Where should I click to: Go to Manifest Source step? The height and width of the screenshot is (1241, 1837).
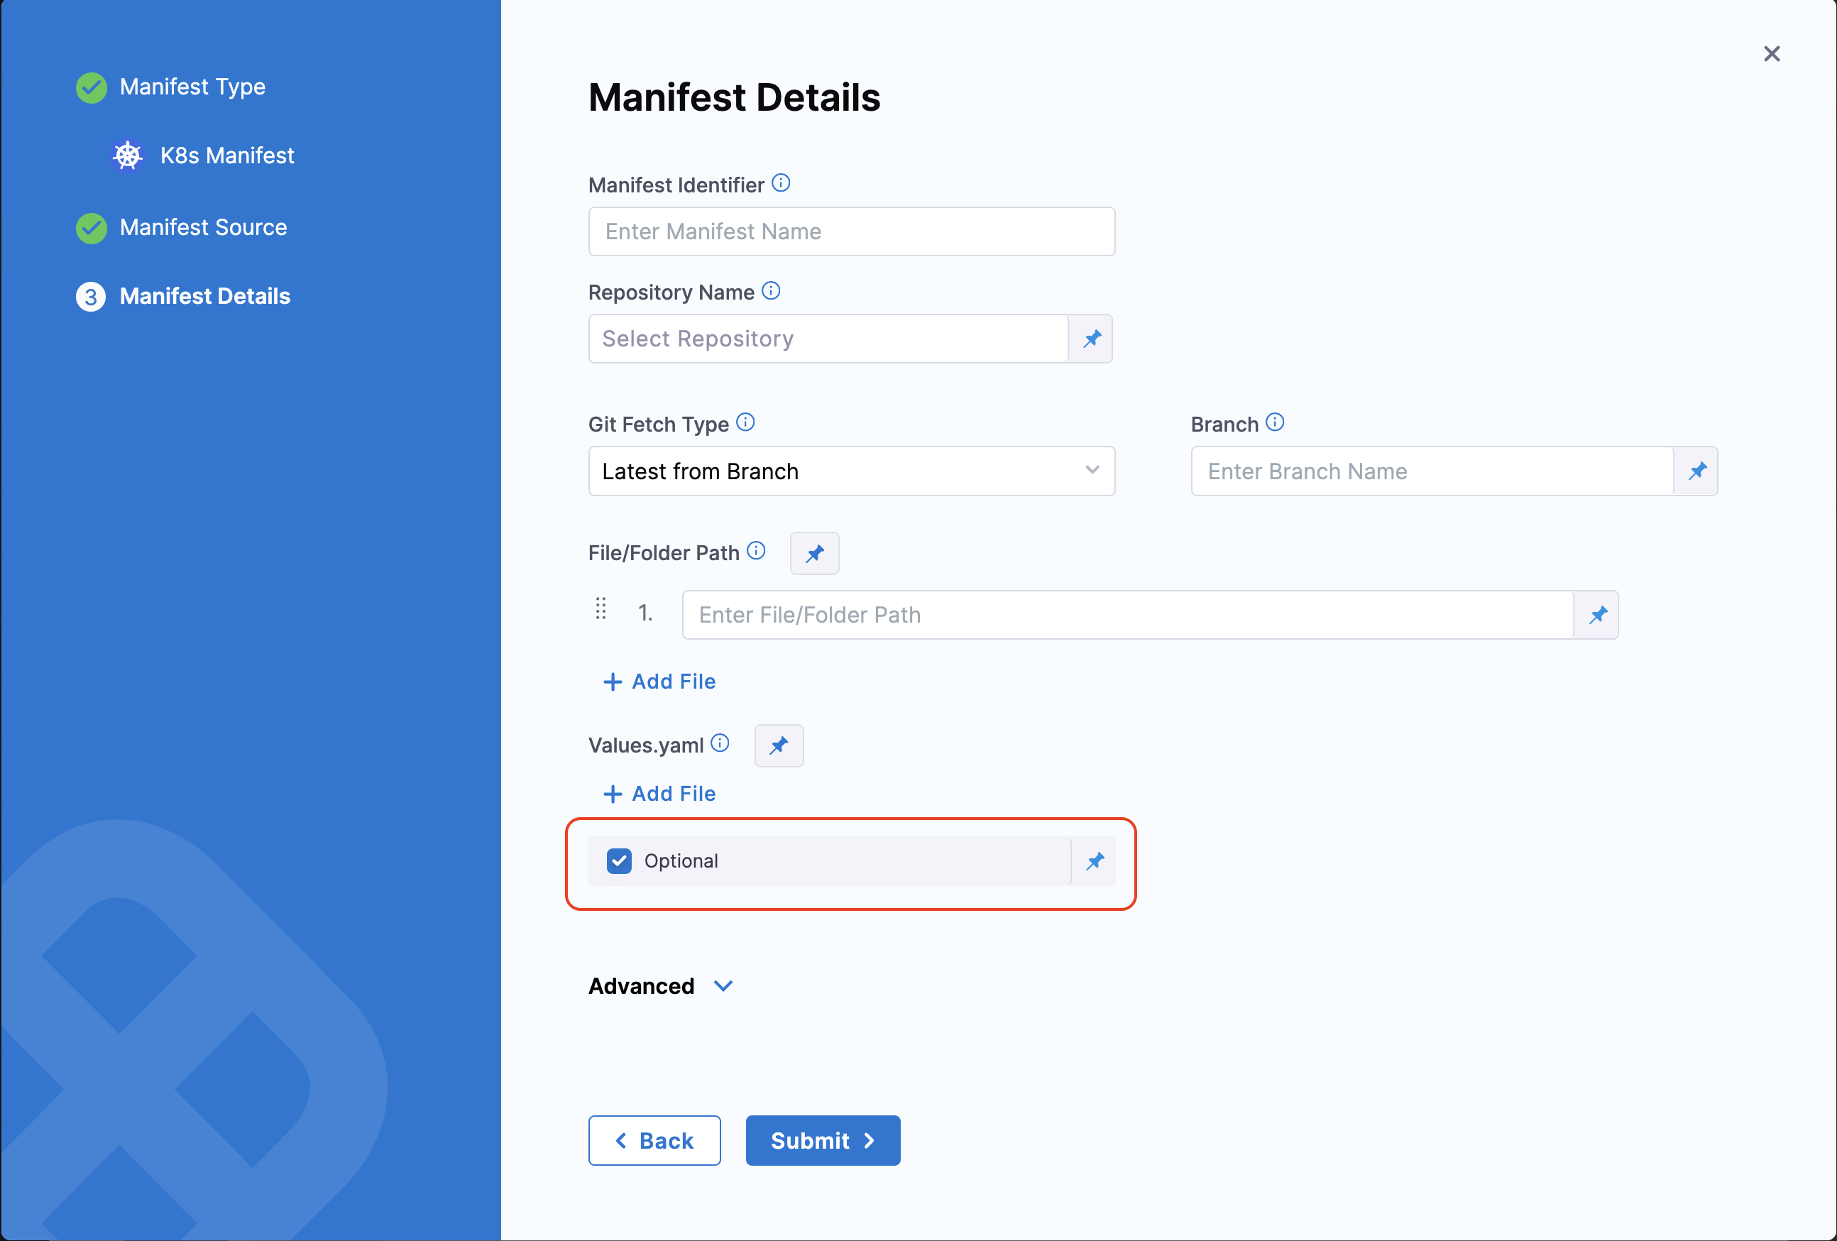click(203, 228)
